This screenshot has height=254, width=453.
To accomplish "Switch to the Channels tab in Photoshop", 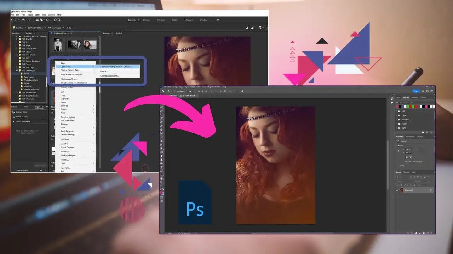I will click(x=406, y=172).
